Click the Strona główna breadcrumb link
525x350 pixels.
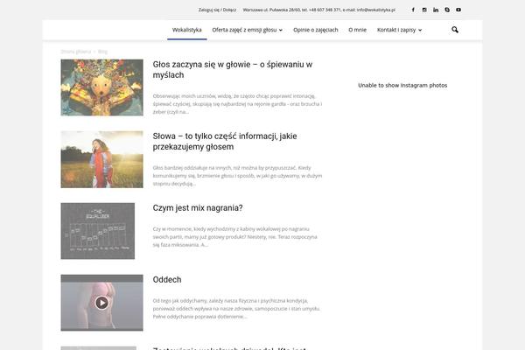[x=76, y=52]
